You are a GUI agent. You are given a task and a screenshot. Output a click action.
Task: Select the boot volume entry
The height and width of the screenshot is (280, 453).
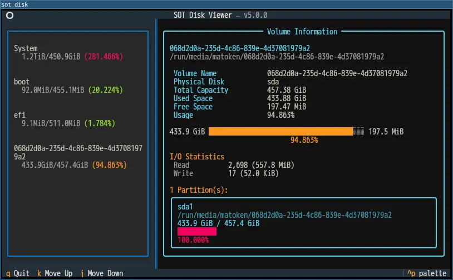[78, 86]
